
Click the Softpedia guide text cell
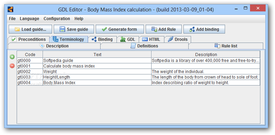click(x=97, y=61)
